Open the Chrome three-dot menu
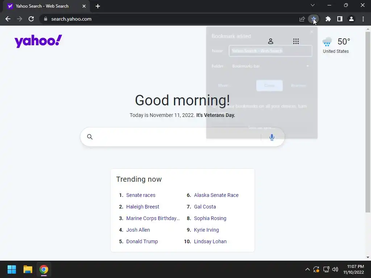 (363, 19)
